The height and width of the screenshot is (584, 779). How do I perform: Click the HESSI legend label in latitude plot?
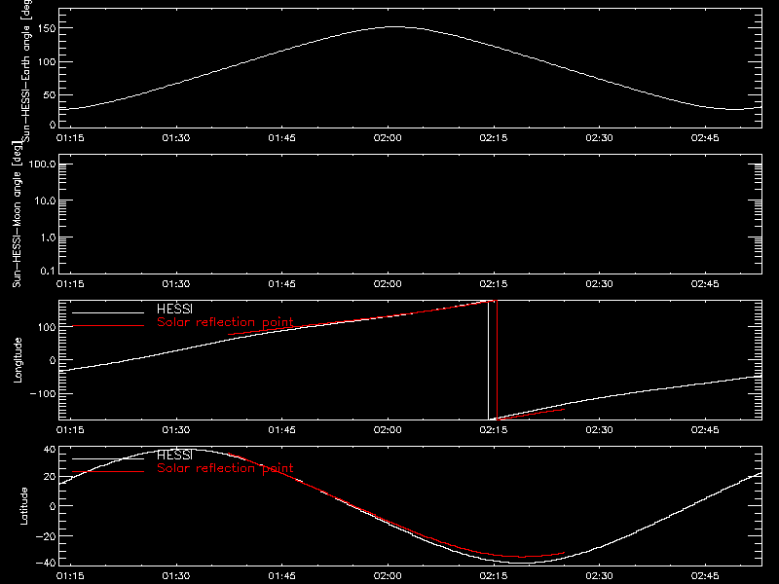point(174,455)
